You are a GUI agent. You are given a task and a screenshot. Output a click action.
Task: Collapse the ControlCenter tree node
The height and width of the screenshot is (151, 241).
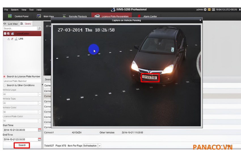[x=5, y=33]
